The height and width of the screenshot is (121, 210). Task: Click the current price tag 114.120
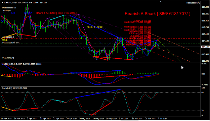pos(205,47)
